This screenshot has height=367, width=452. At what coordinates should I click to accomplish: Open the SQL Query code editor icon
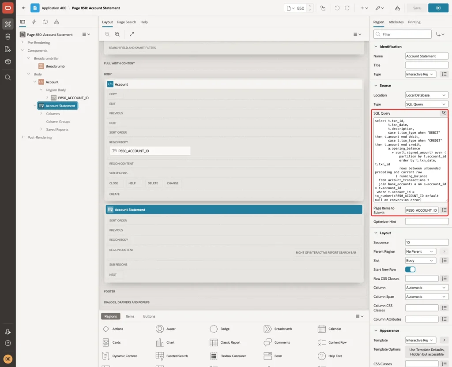pyautogui.click(x=444, y=113)
